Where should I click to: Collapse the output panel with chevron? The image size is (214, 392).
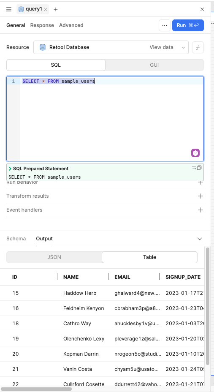200,239
